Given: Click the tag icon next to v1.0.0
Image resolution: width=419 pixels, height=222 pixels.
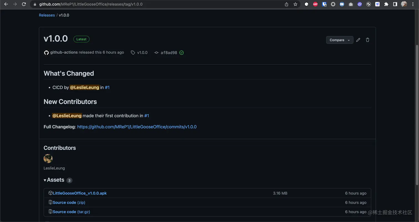Looking at the screenshot, I should tap(133, 52).
